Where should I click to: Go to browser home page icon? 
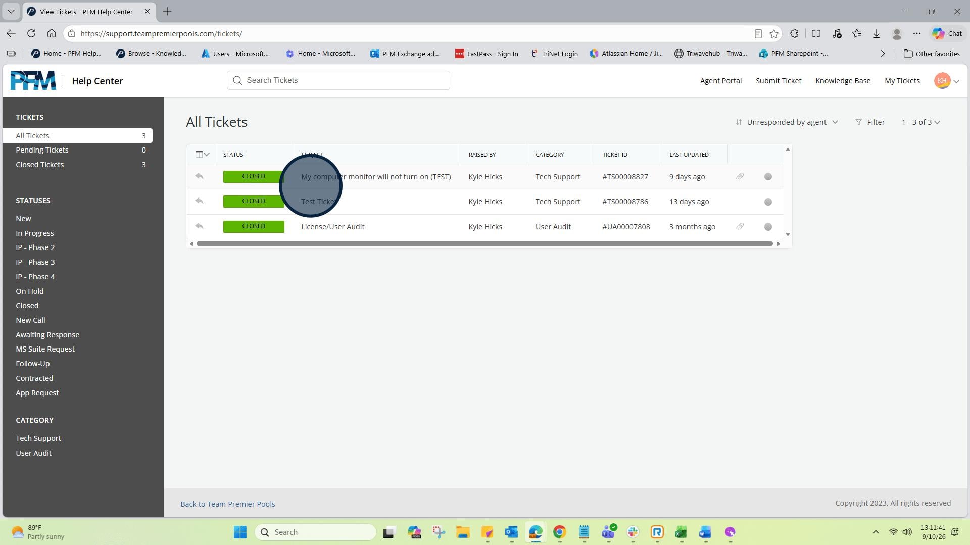(x=52, y=33)
